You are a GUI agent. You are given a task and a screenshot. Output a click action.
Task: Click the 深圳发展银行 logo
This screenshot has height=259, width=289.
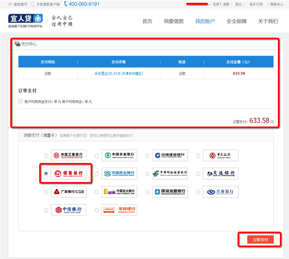[170, 192]
